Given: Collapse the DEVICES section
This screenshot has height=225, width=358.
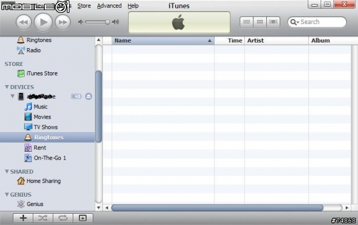Looking at the screenshot, I should pyautogui.click(x=7, y=87).
